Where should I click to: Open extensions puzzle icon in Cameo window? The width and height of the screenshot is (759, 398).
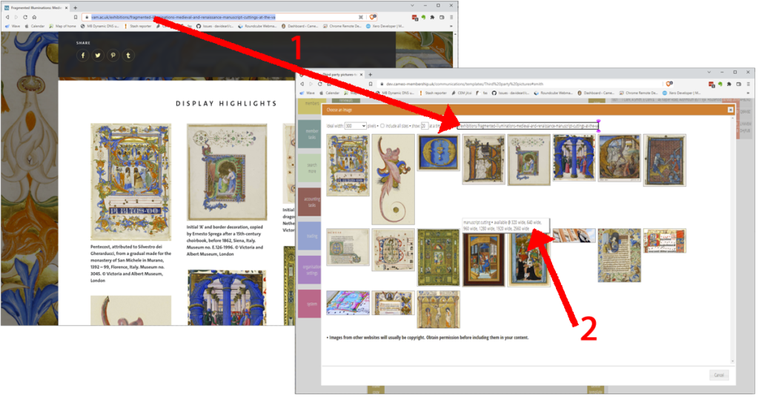[x=729, y=84]
